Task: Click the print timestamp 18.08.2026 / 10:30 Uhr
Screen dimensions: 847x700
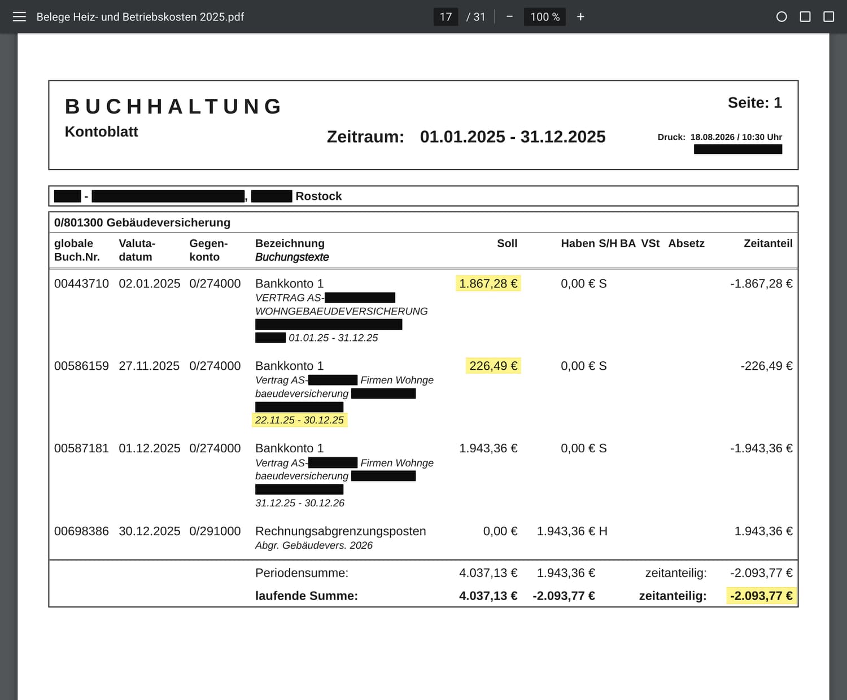Action: tap(736, 137)
